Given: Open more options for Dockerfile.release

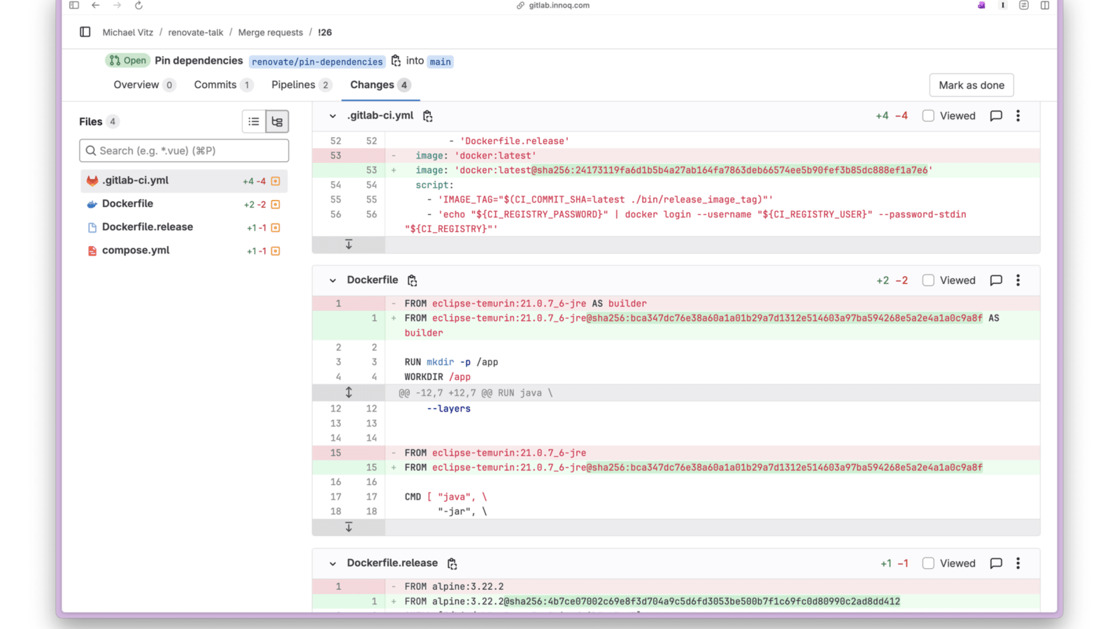Looking at the screenshot, I should tap(1018, 563).
